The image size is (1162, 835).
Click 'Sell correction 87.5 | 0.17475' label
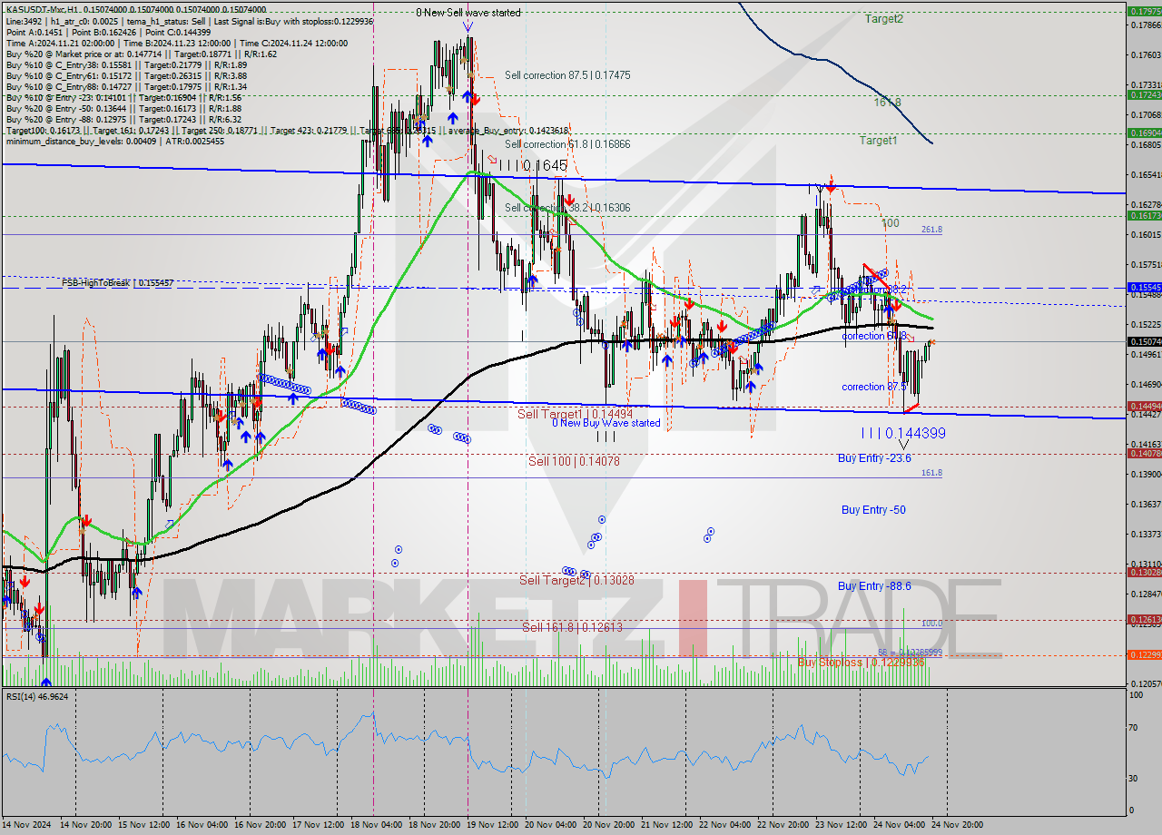click(567, 75)
